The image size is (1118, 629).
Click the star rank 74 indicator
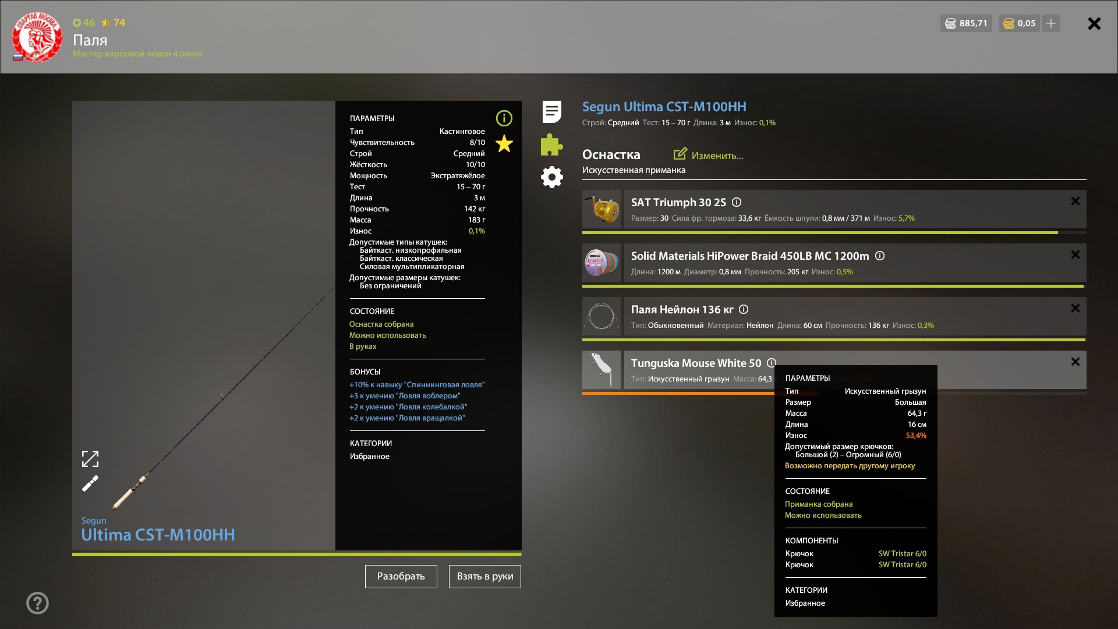tap(114, 23)
